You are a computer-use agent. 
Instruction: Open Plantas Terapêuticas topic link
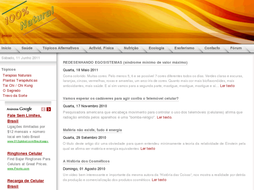tap(20, 81)
